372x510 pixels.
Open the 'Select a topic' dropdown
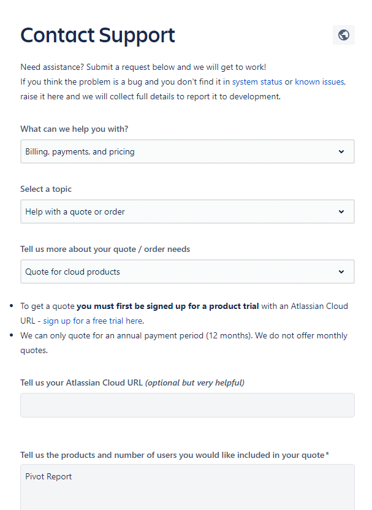pos(188,211)
